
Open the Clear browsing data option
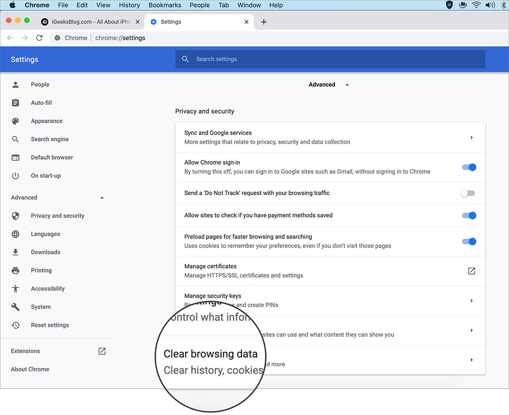(210, 353)
